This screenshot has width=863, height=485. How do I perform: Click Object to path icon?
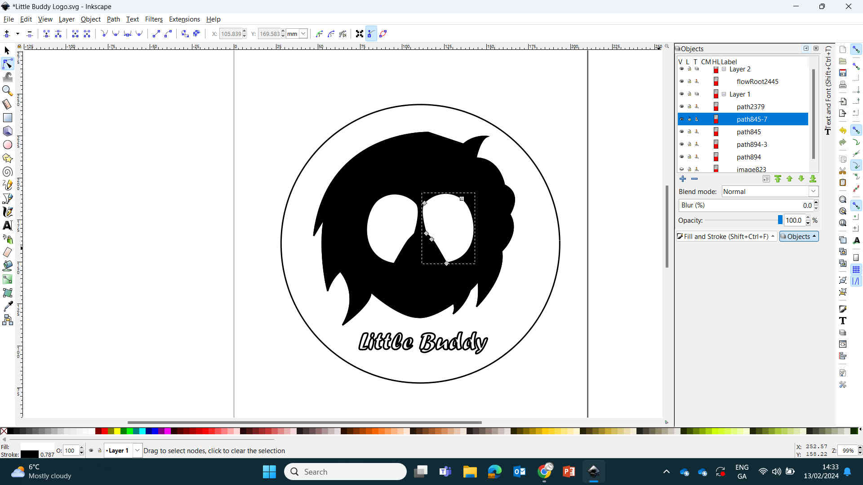point(185,34)
